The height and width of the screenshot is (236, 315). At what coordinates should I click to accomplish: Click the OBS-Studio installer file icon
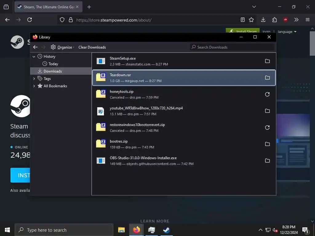click(x=101, y=160)
